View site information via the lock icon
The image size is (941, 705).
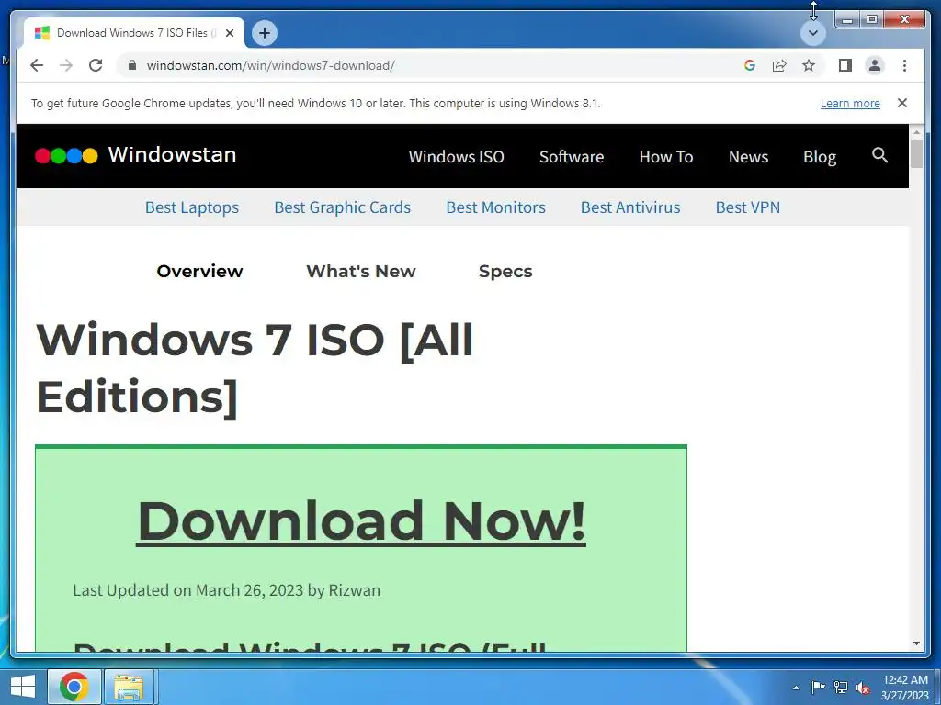coord(132,65)
